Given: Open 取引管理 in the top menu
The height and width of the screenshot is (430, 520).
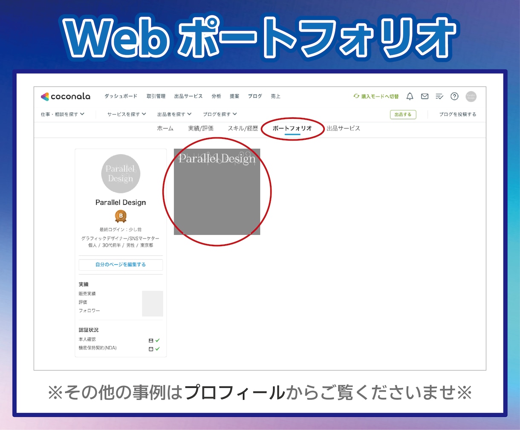Looking at the screenshot, I should tap(156, 96).
